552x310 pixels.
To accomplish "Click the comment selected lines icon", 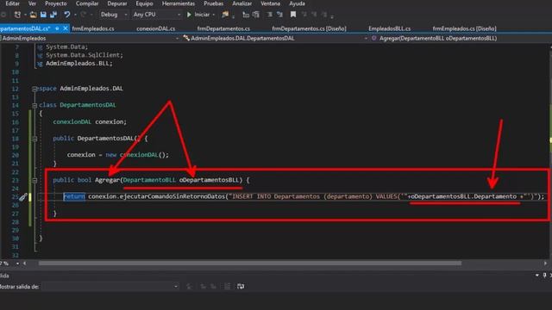I will click(269, 15).
